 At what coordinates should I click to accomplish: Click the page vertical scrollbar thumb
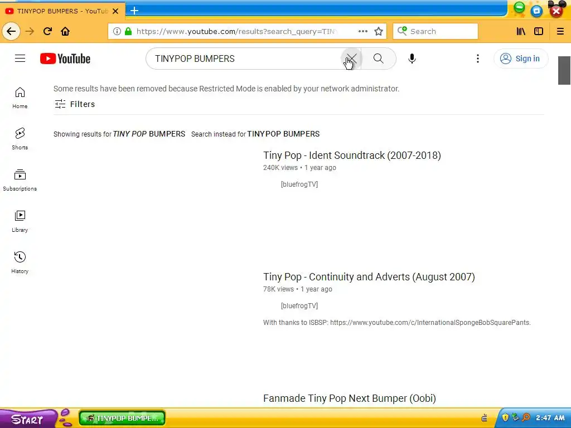564,70
